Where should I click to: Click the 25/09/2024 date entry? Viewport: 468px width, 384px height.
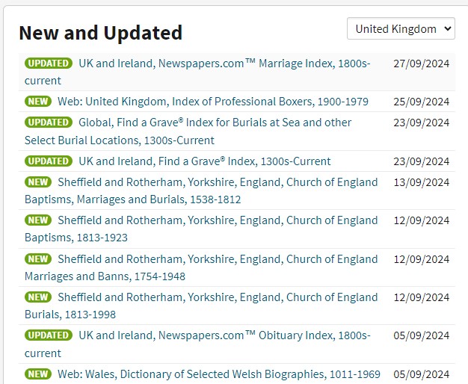coord(421,101)
